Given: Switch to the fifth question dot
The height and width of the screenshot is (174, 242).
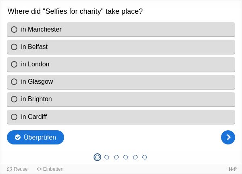Looking at the screenshot, I should 135,157.
